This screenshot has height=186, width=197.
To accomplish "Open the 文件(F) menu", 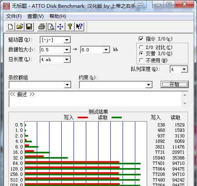I will 14,16.
